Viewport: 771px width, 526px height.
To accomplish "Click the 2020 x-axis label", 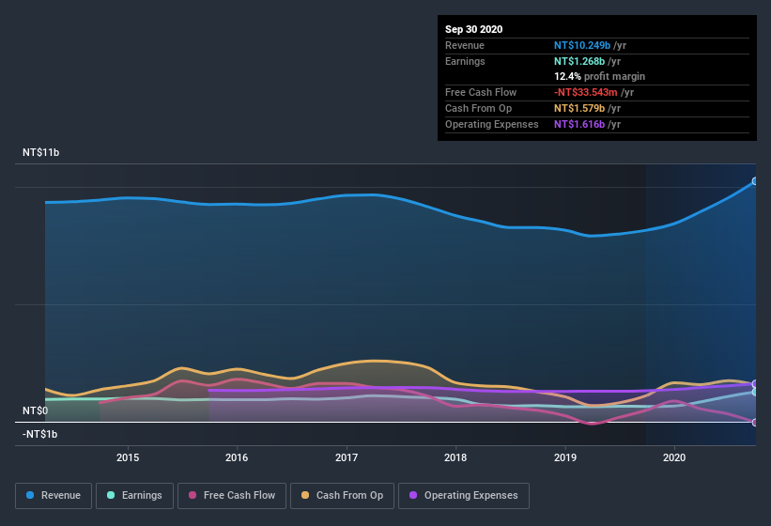I will point(674,457).
